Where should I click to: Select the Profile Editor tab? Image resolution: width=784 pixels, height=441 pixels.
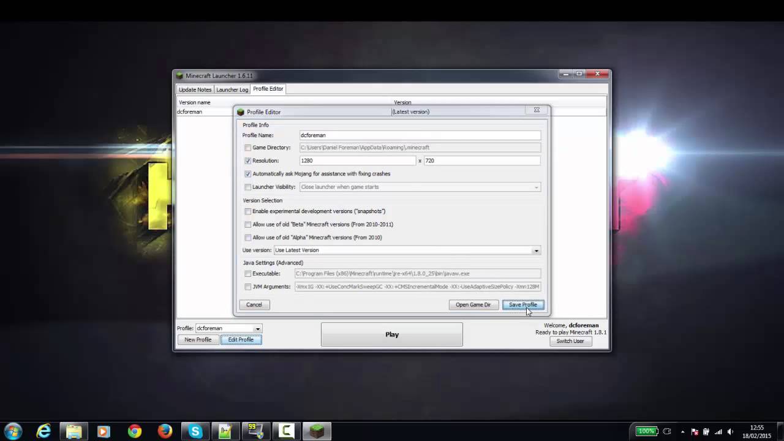pyautogui.click(x=268, y=89)
